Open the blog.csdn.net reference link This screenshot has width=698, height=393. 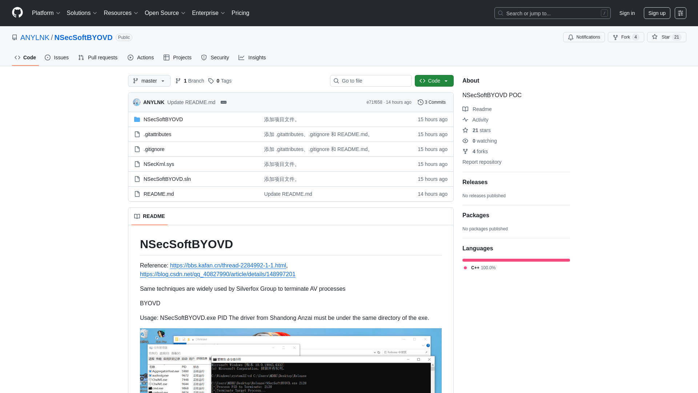tap(217, 274)
